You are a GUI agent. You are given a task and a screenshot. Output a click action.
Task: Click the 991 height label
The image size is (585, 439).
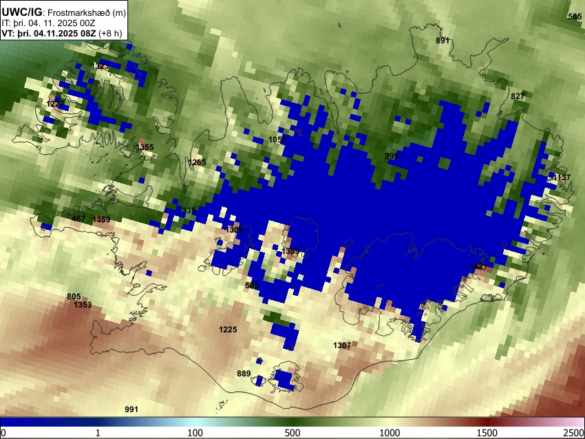[131, 409]
